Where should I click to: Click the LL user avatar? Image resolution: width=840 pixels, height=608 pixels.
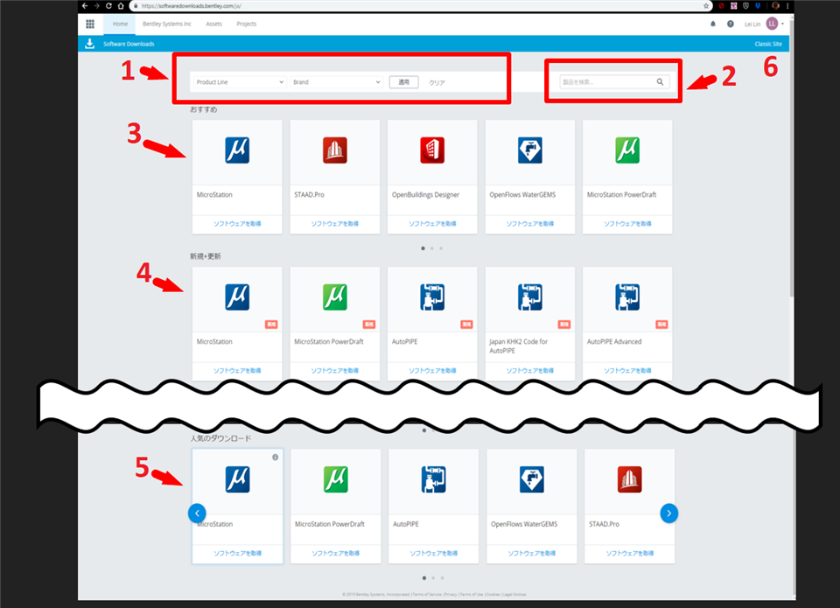(772, 24)
